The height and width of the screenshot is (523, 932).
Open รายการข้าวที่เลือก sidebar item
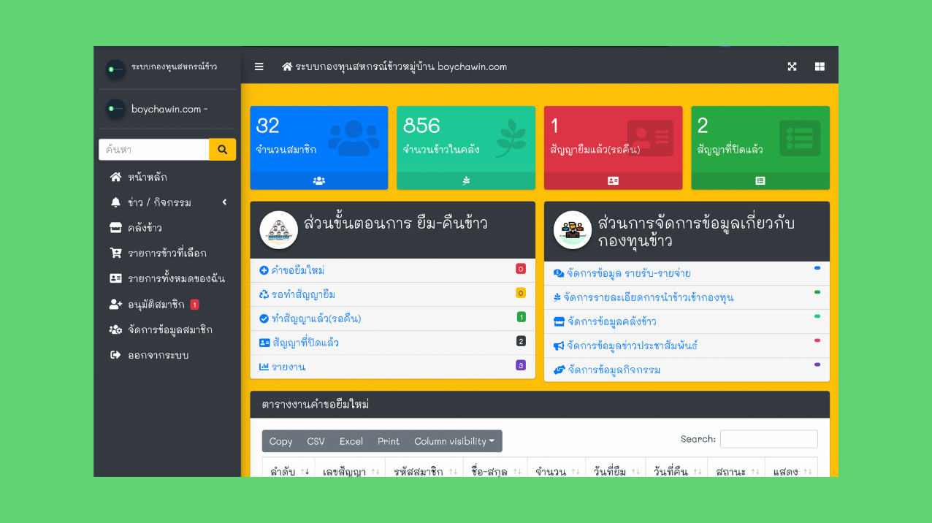(x=167, y=253)
